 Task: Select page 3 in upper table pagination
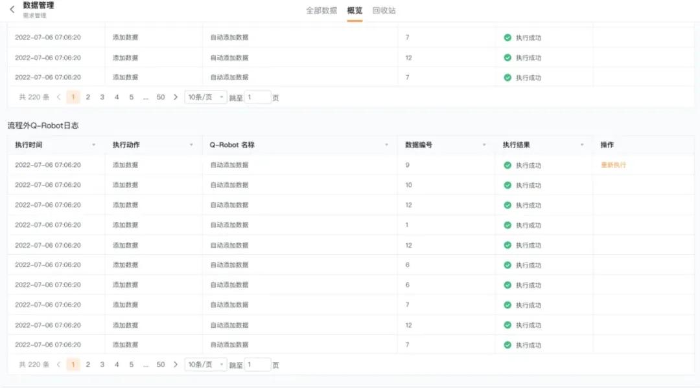(x=102, y=97)
